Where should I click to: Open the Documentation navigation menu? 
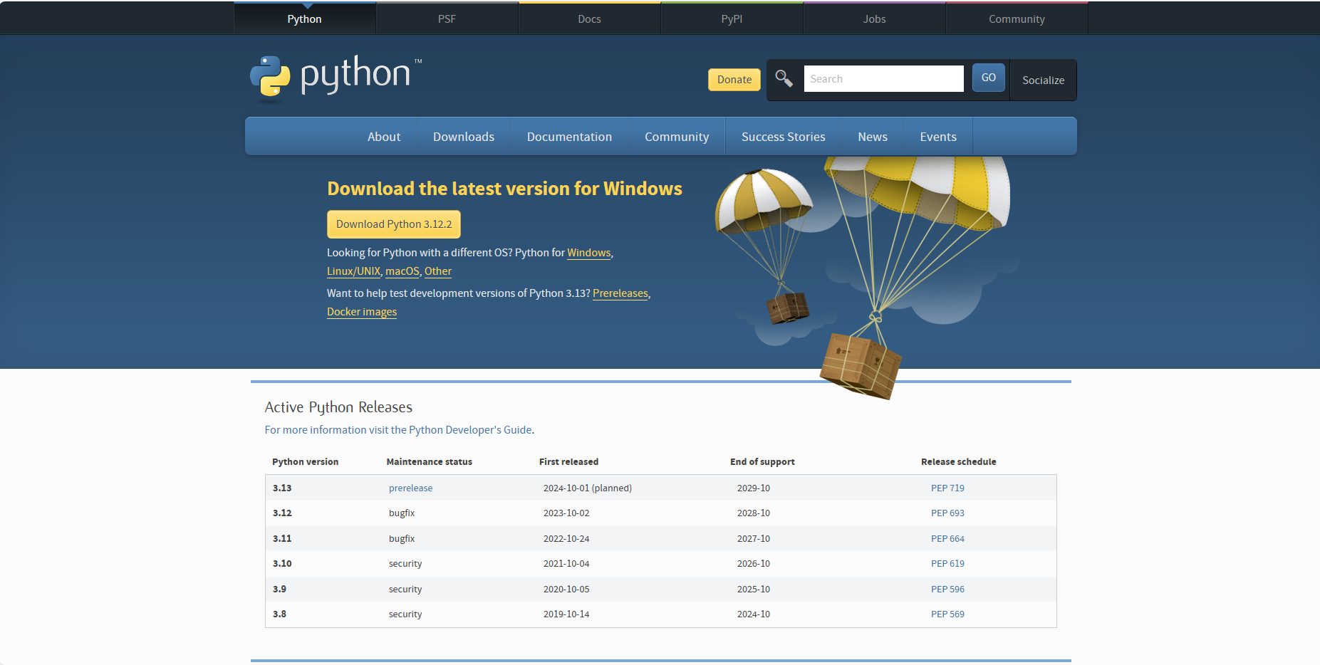tap(569, 136)
